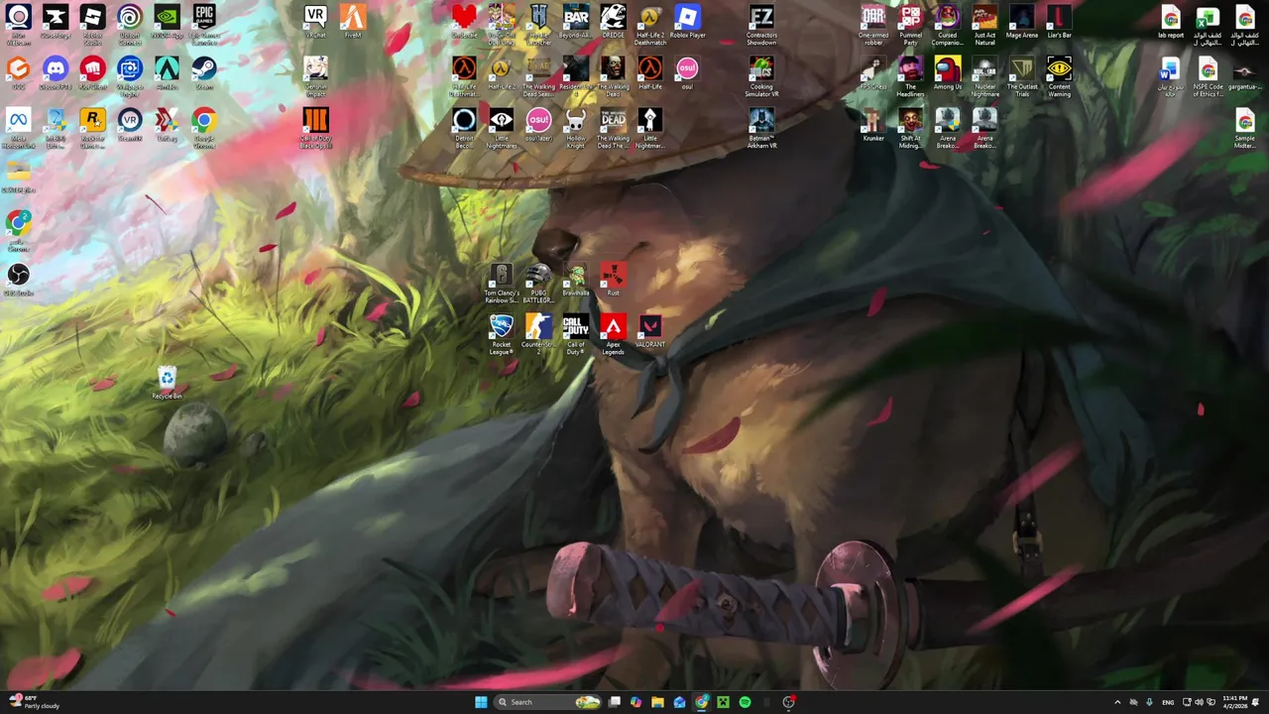Select the Genshin Impact icon
This screenshot has height=714, width=1269.
click(315, 75)
